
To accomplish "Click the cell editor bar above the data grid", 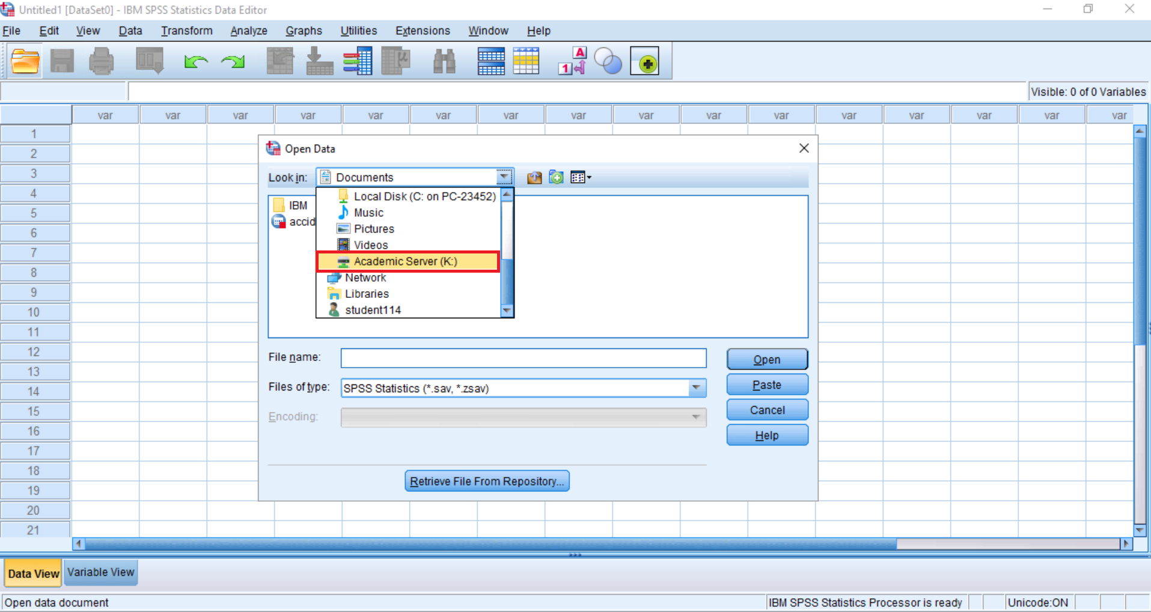I will coord(577,91).
